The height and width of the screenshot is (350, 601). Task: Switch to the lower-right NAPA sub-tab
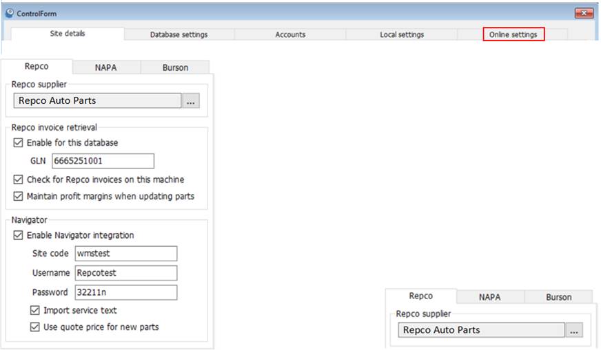click(490, 297)
